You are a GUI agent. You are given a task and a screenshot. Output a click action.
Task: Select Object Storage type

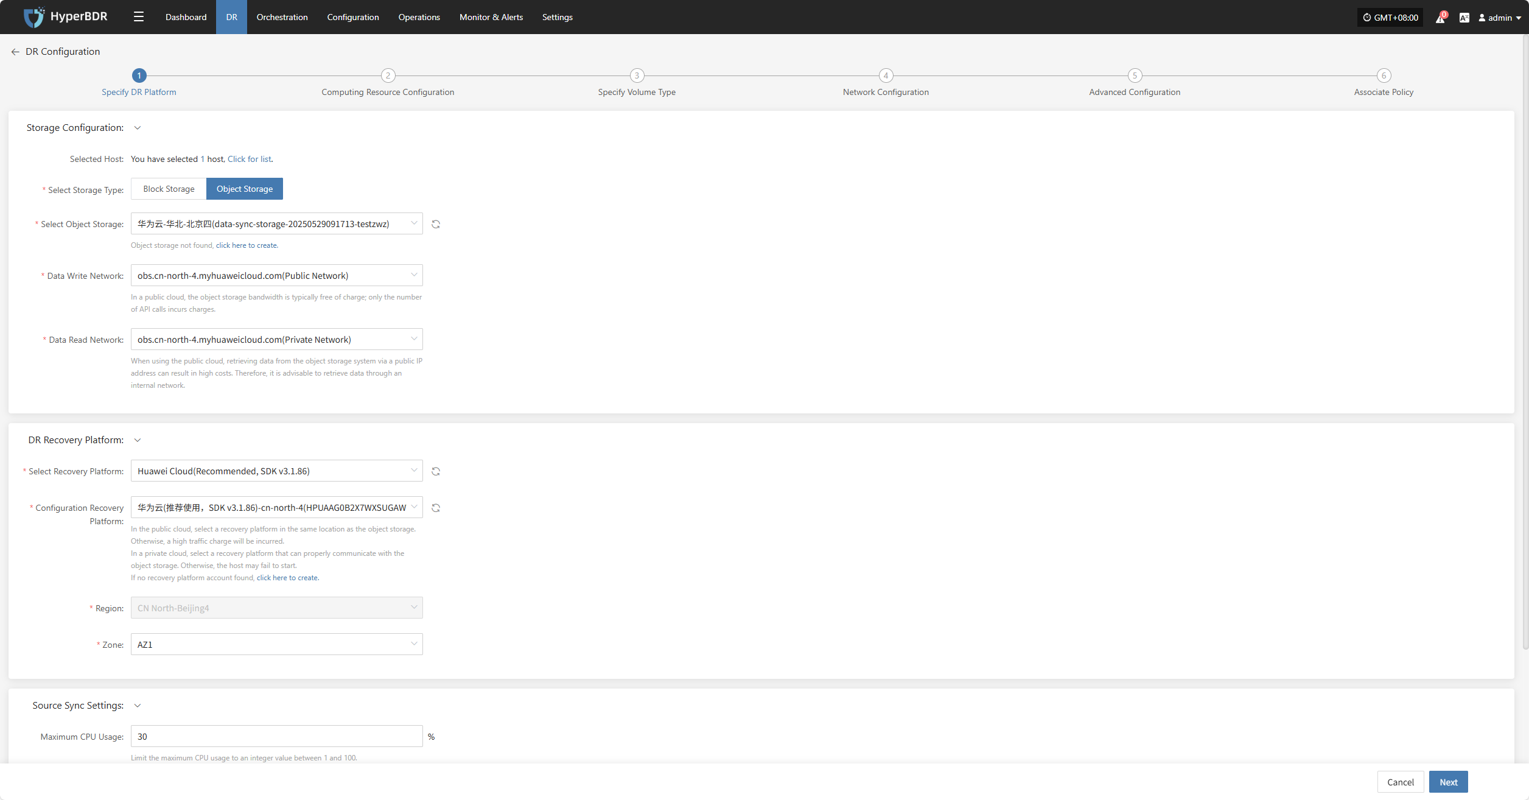pos(245,189)
